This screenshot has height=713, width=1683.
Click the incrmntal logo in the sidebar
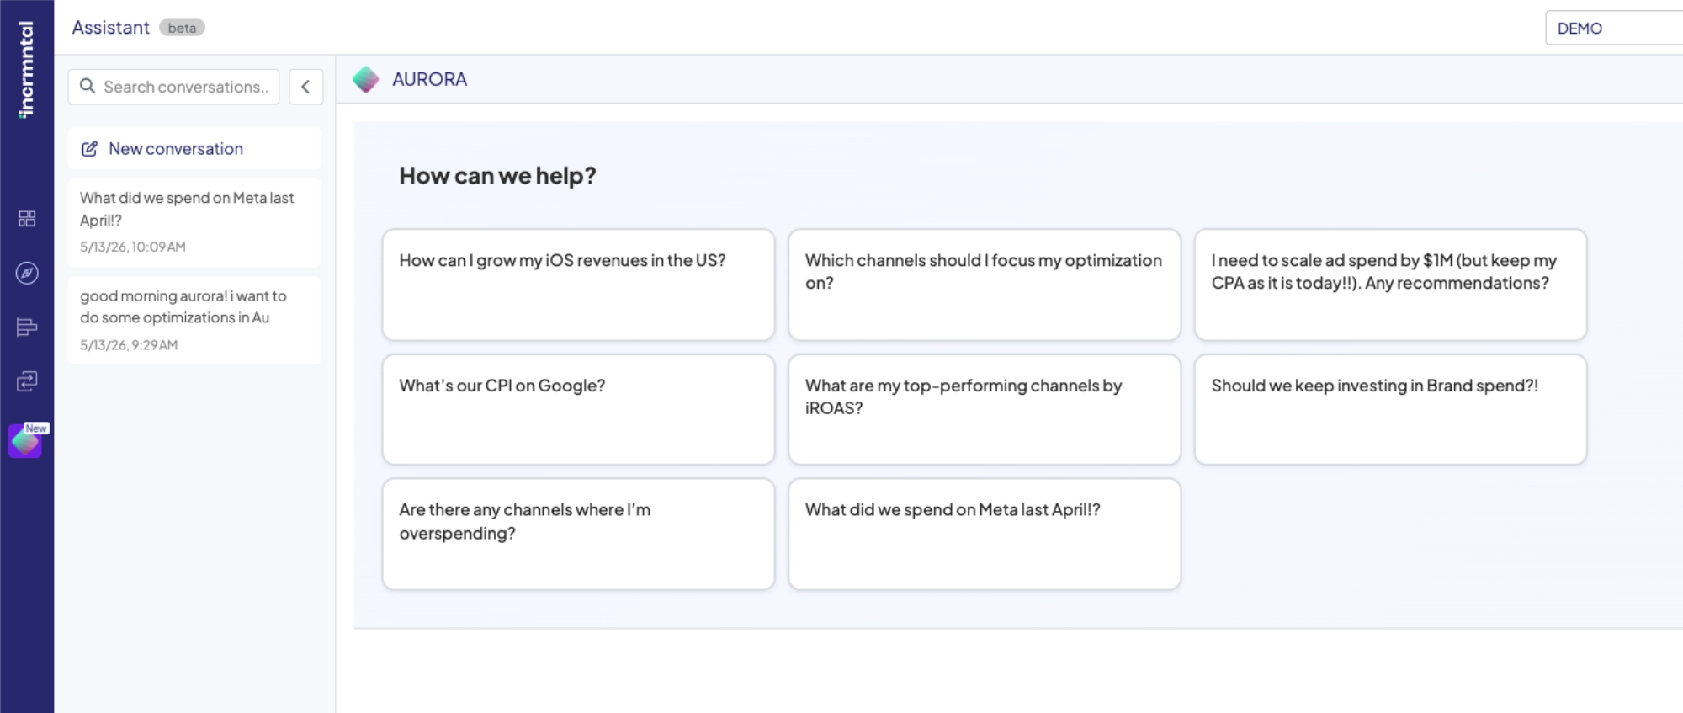(x=26, y=70)
